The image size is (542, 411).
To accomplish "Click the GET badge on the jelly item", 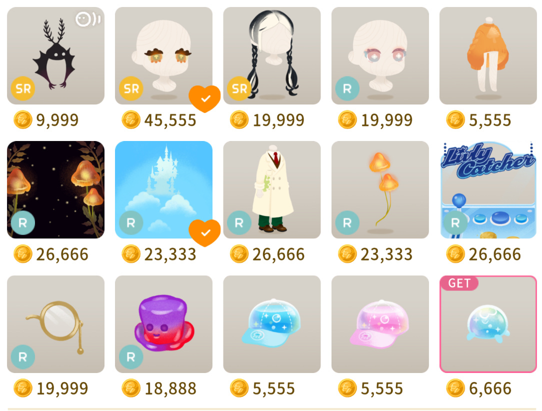I will click(459, 283).
